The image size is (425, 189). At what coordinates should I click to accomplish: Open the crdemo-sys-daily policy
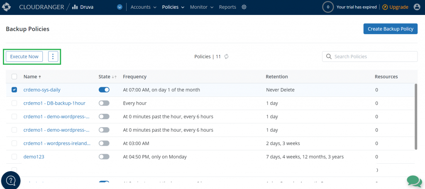point(42,90)
